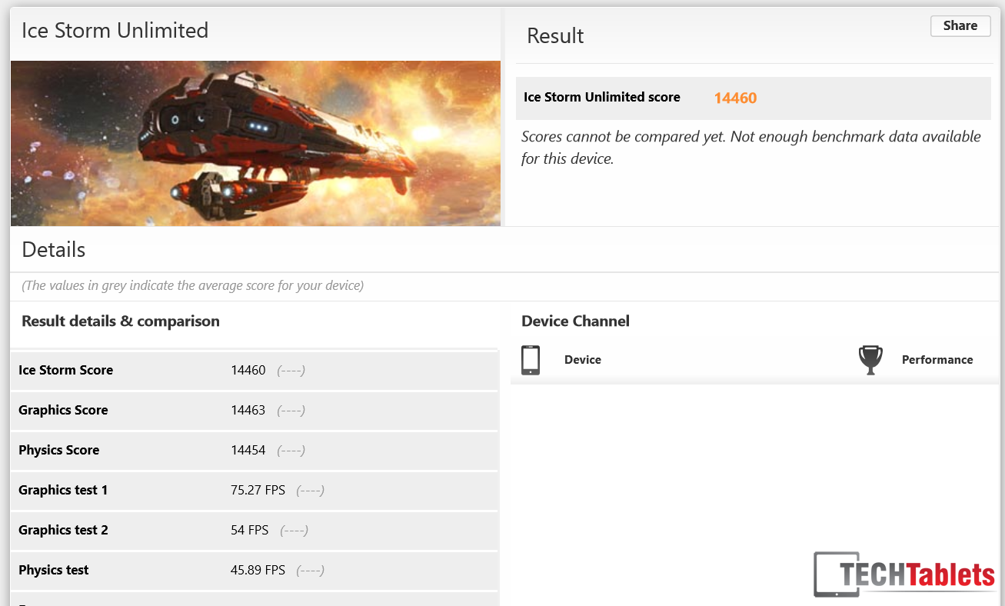Image resolution: width=1005 pixels, height=606 pixels.
Task: Select the 45.89 FPS value
Action: (x=258, y=570)
